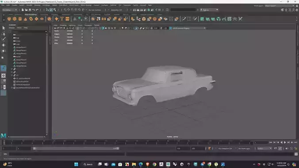Viewport: 299px width, 168px height.
Task: Click the Save Scene icon
Action: coord(30,10)
